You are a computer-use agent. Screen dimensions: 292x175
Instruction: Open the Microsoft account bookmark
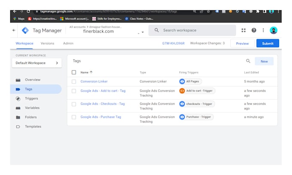tap(74, 19)
